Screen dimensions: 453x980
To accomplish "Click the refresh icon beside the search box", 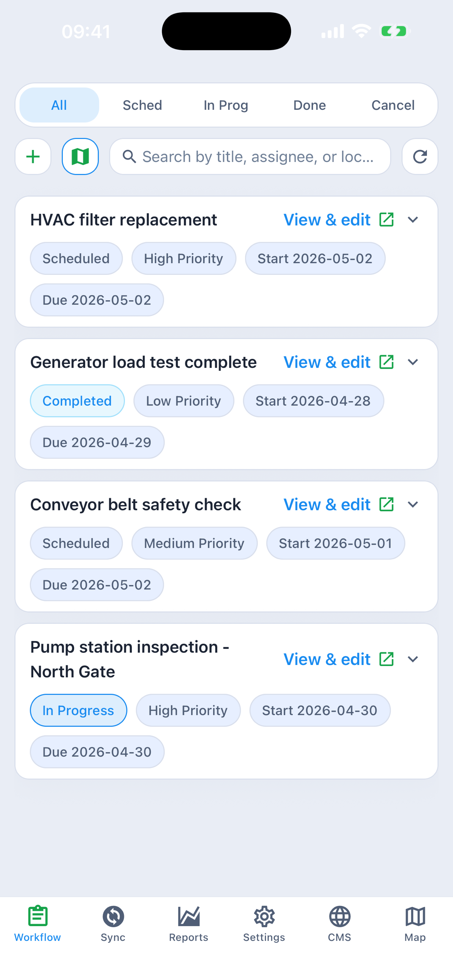I will (x=420, y=156).
